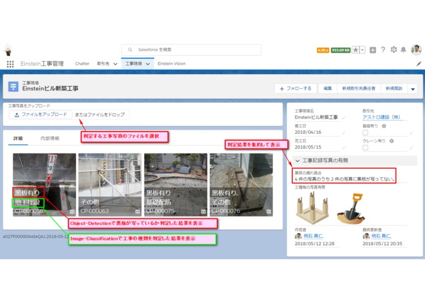Click the 工事現場 record type icon
Image resolution: width=425 pixels, height=302 pixels.
(x=13, y=87)
